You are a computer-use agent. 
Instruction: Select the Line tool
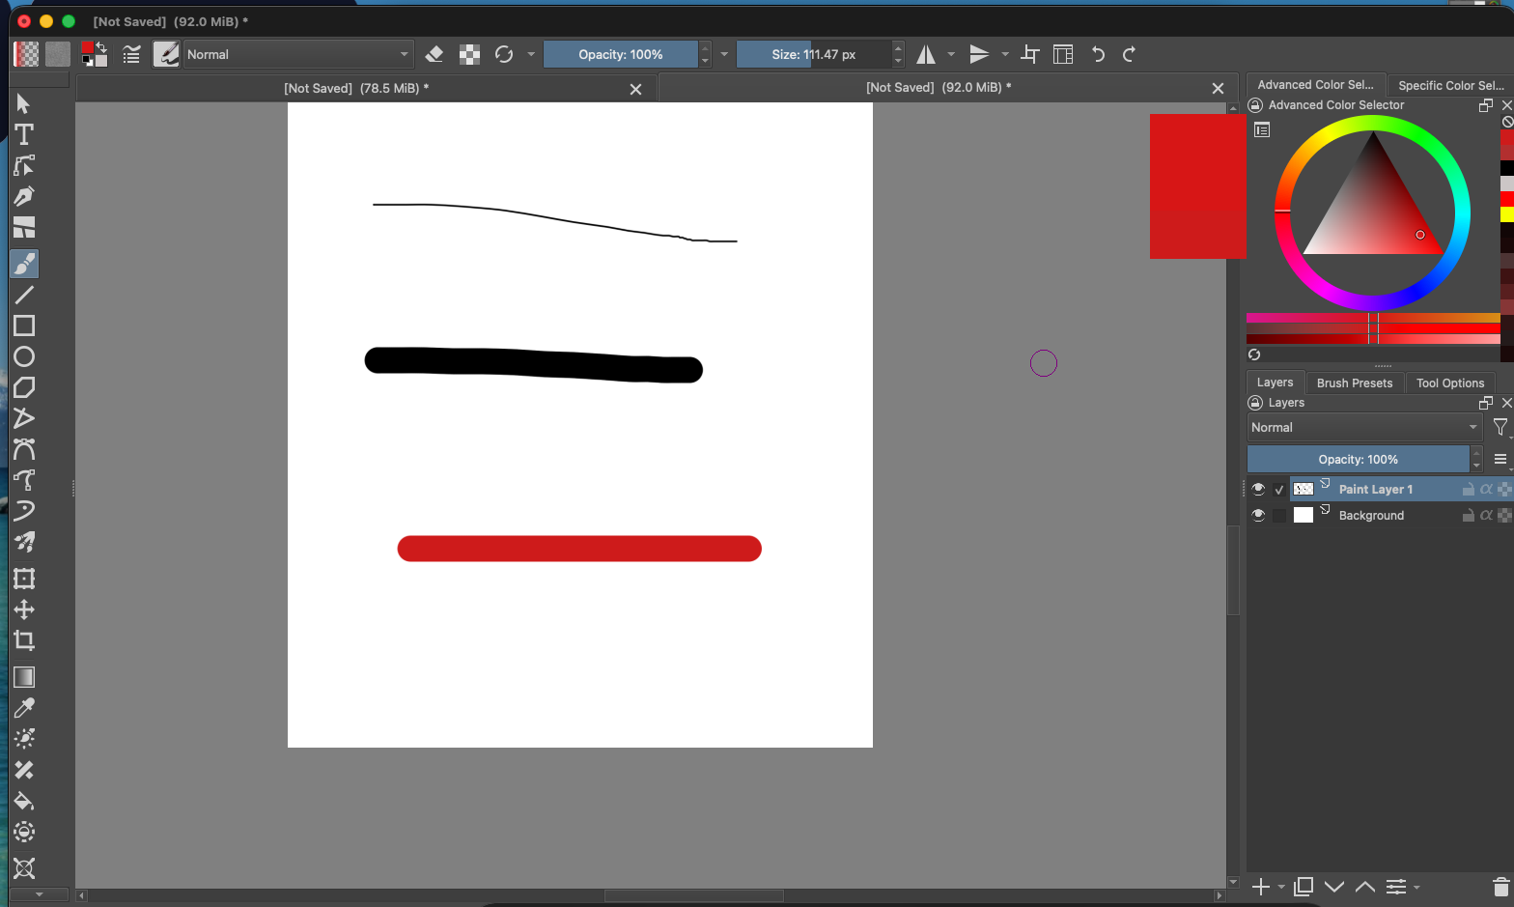click(x=24, y=295)
